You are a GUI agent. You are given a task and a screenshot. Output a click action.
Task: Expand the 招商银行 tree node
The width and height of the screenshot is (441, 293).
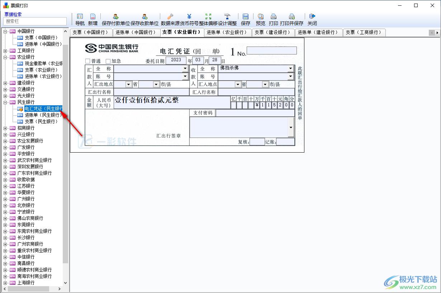(x=5, y=128)
